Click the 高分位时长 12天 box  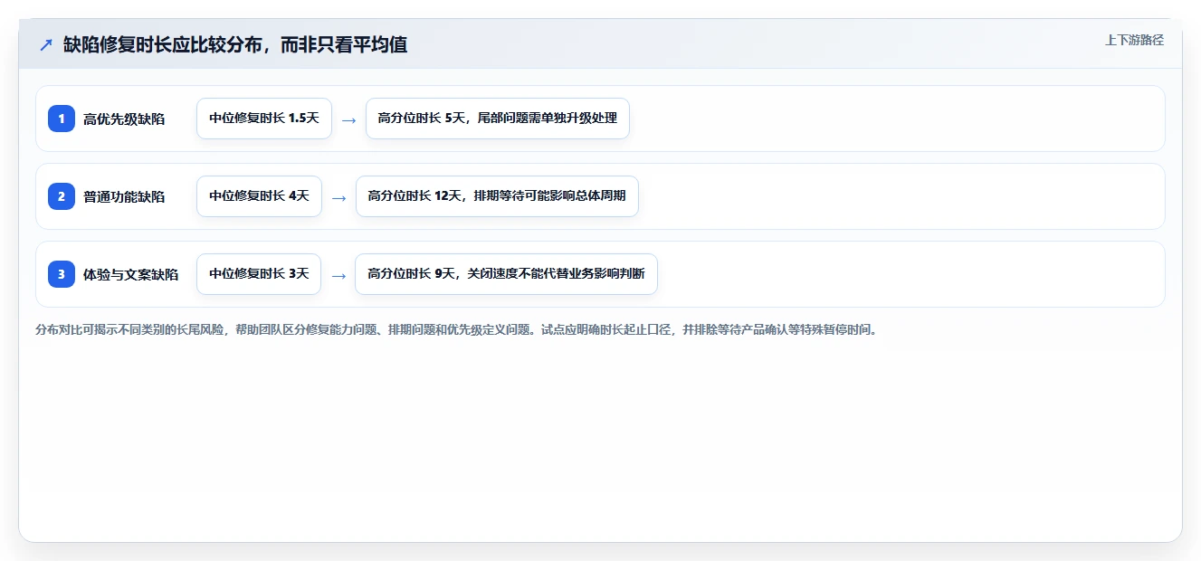(497, 196)
